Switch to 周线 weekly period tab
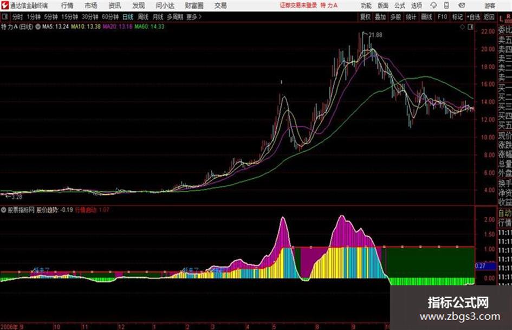 point(143,17)
